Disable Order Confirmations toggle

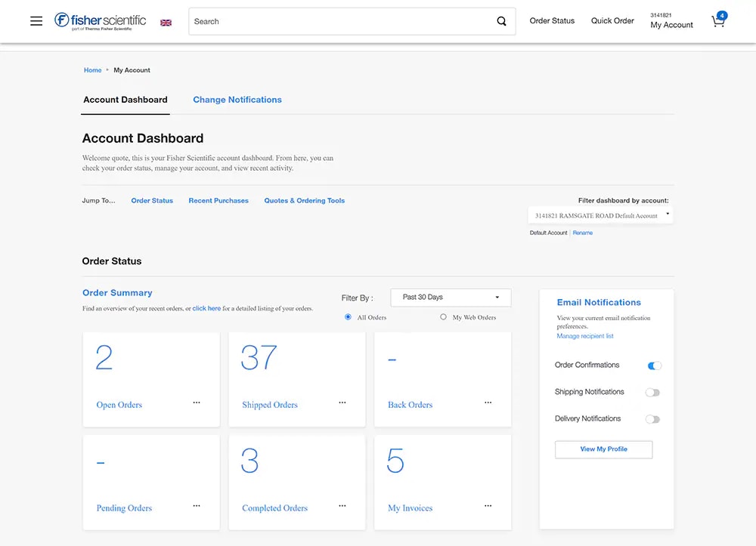[x=654, y=366]
